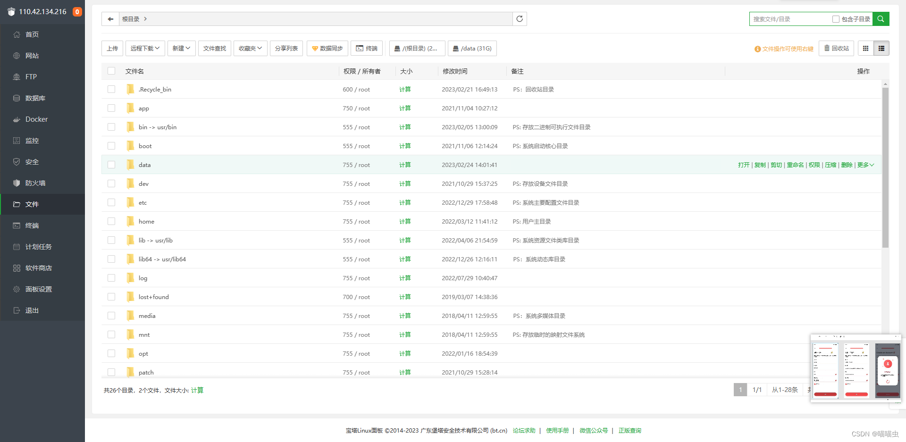
Task: Expand the 收藏夹 favorites dropdown
Action: pos(251,48)
